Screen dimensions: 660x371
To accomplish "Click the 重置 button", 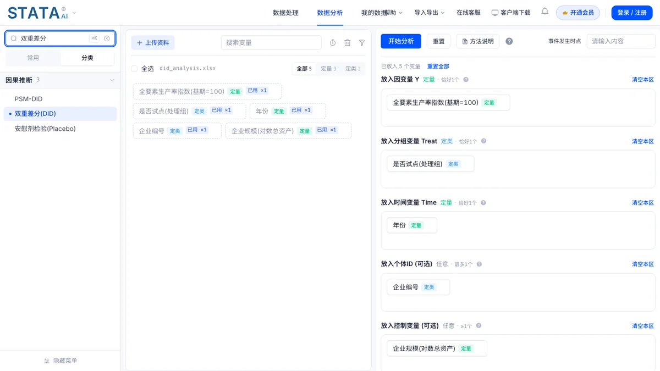I will tap(439, 41).
